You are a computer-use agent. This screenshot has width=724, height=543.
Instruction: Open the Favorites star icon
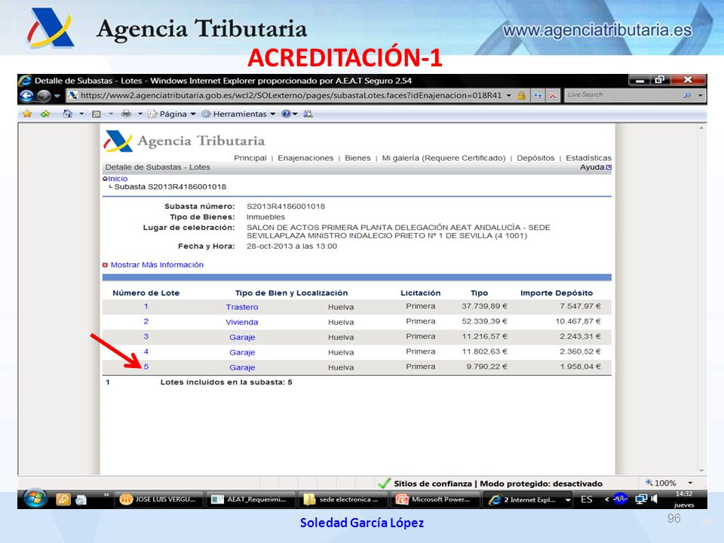tap(27, 114)
